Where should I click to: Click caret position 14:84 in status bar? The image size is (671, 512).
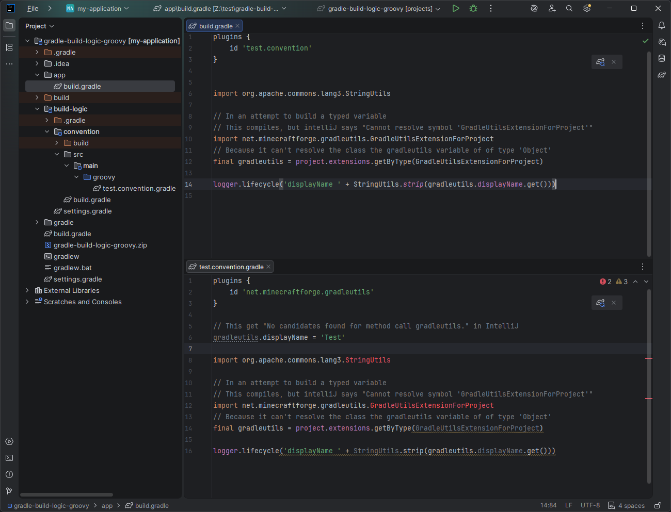click(548, 505)
